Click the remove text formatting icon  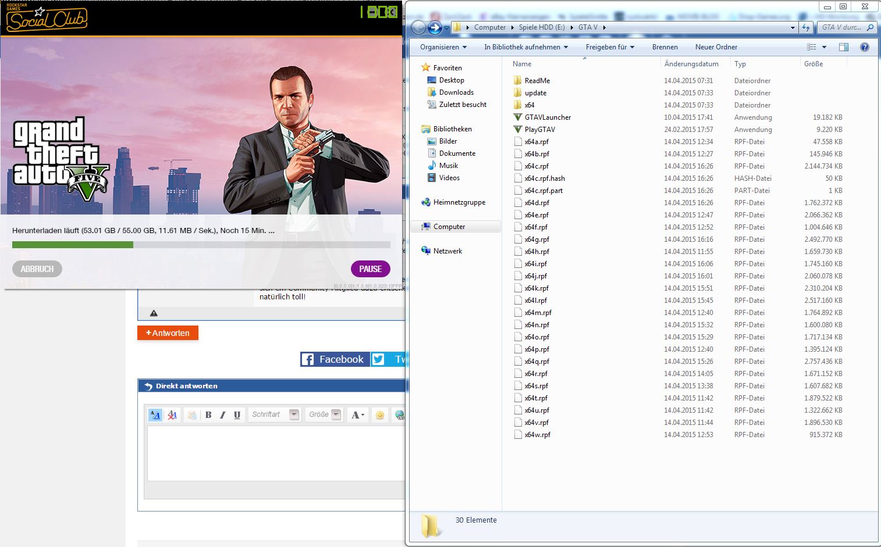(x=172, y=415)
